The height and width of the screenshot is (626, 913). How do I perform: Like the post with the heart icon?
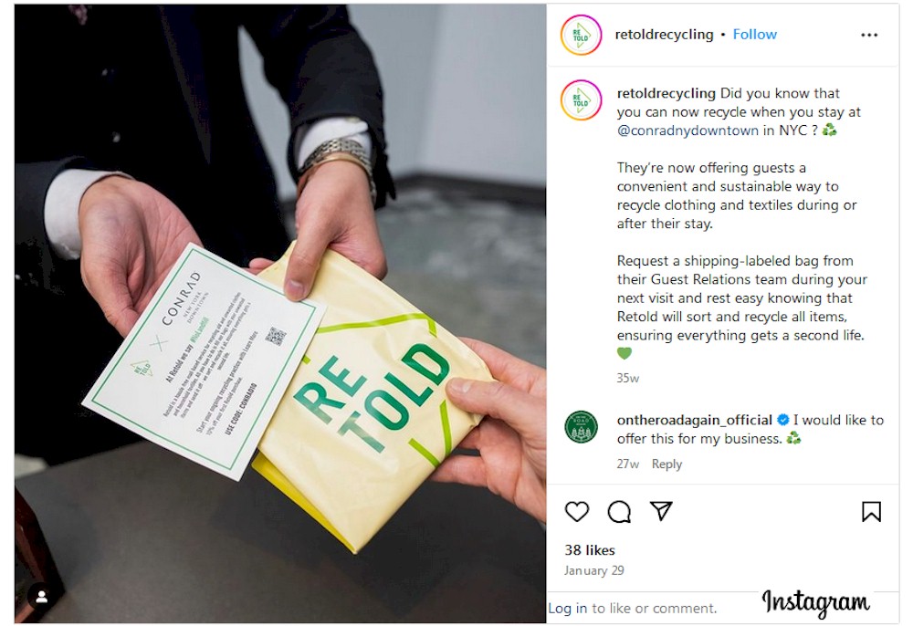[x=577, y=511]
